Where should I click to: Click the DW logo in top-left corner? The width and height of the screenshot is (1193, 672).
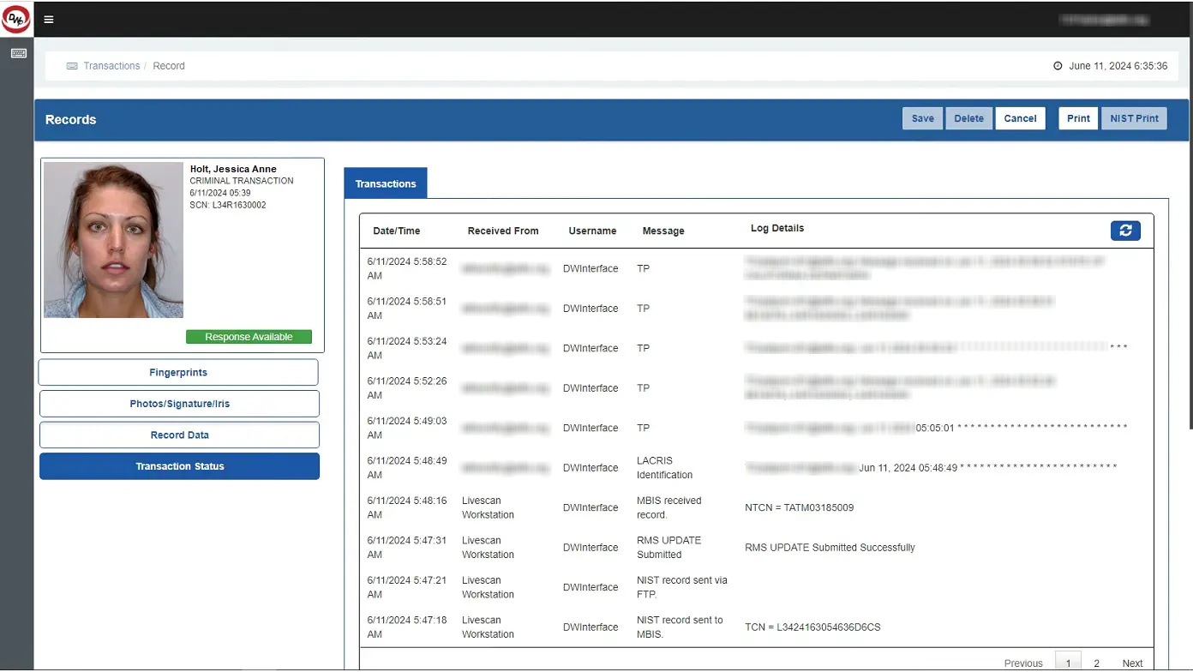coord(15,18)
